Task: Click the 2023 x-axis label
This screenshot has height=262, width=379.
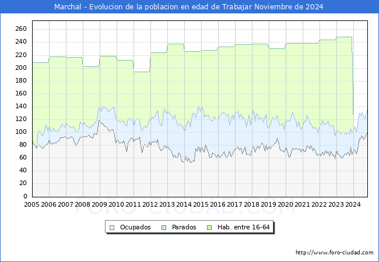Action: [x=336, y=204]
